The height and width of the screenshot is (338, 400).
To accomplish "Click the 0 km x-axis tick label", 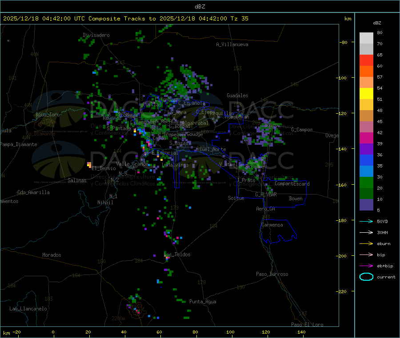I will tap(53, 332).
